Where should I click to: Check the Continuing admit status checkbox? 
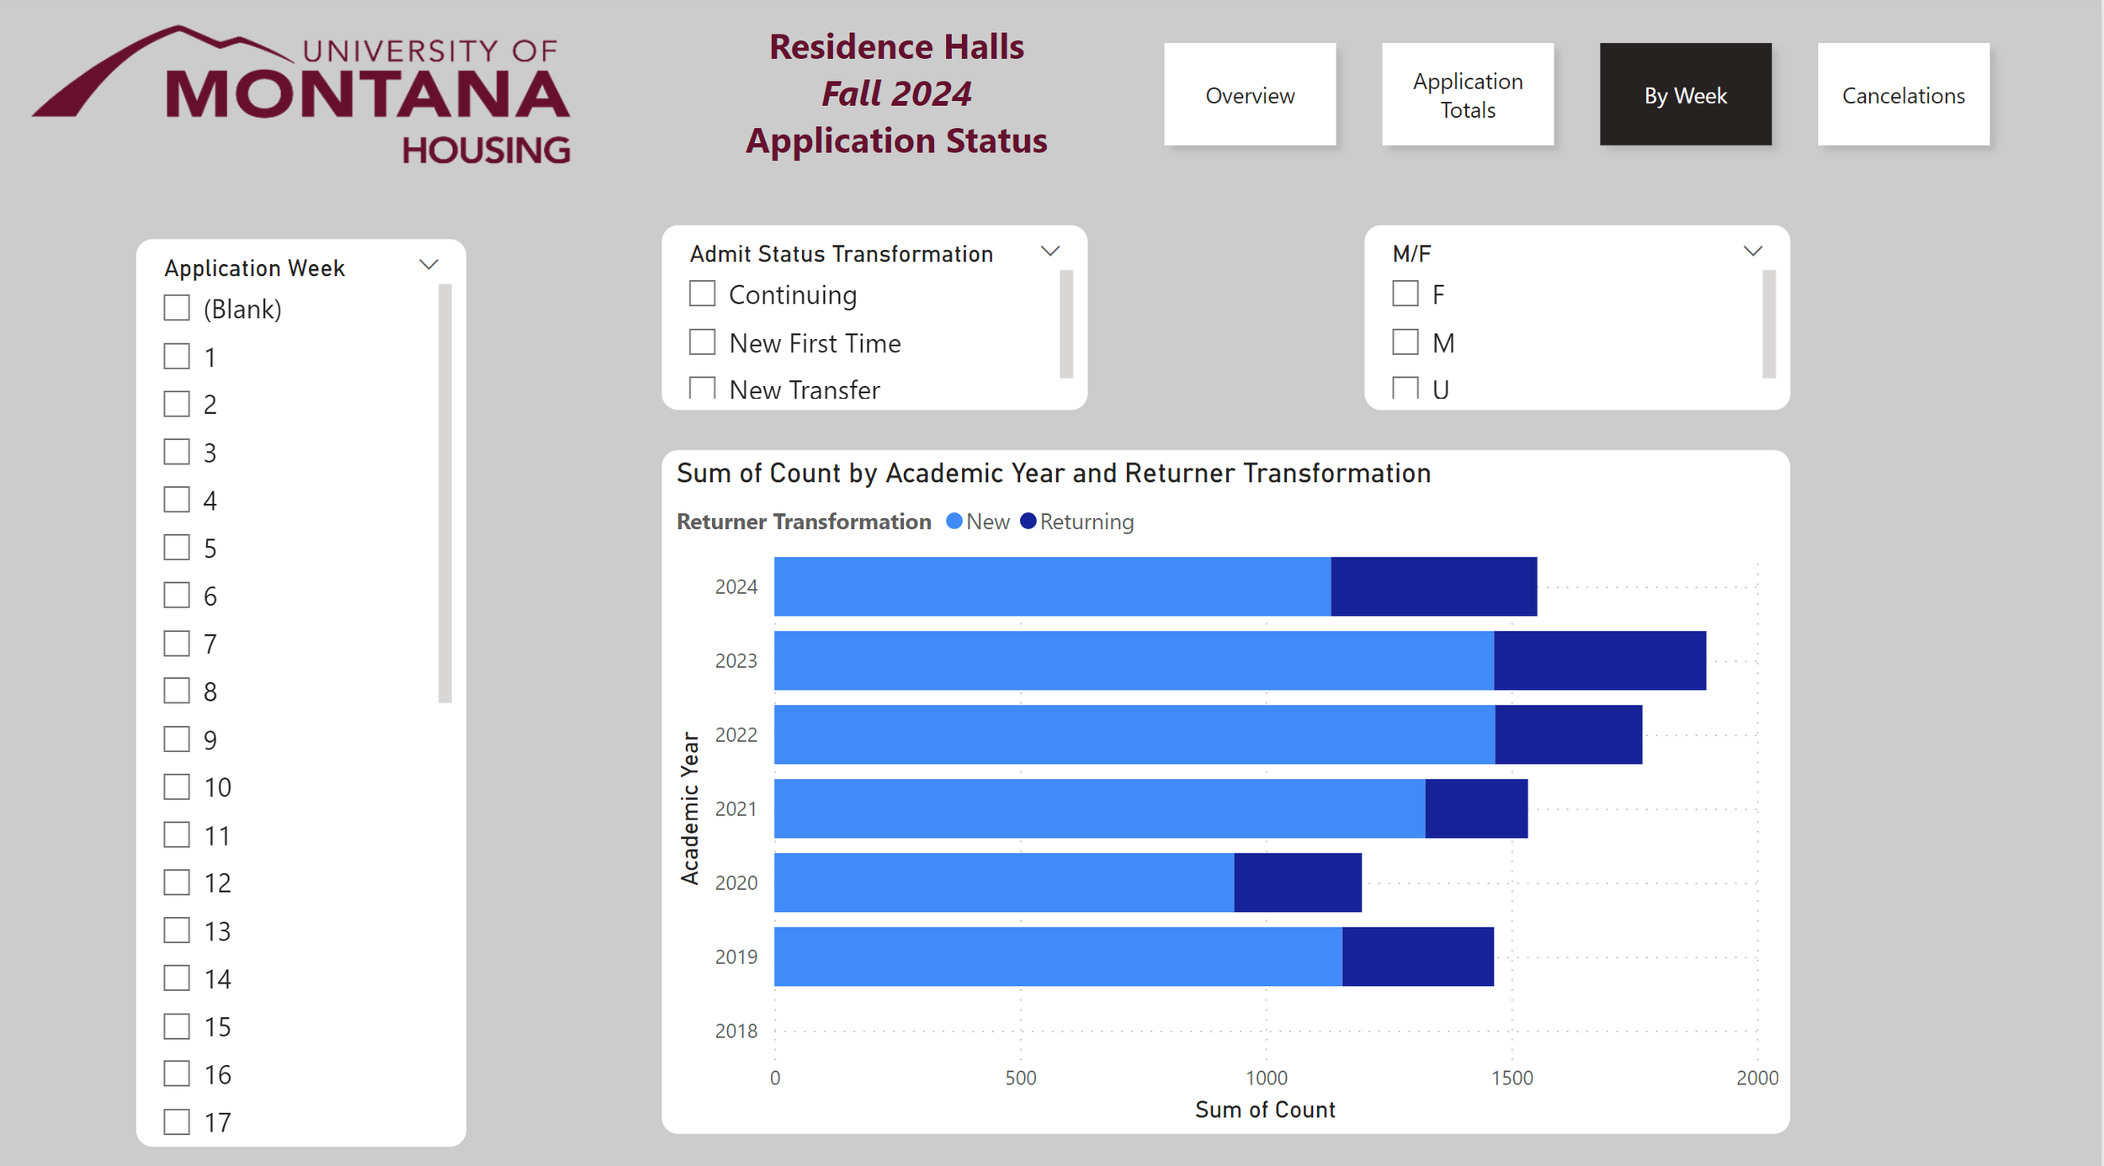[702, 294]
